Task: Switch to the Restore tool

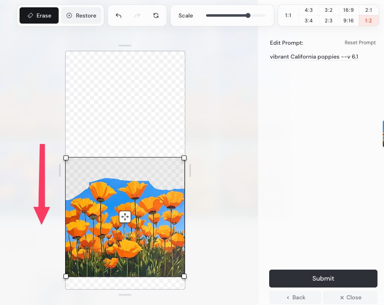Action: [81, 15]
